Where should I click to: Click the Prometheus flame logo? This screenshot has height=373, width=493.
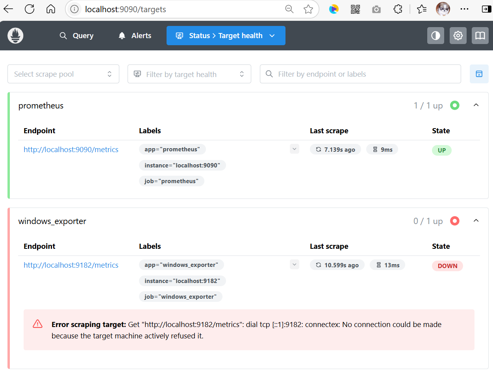click(x=15, y=36)
